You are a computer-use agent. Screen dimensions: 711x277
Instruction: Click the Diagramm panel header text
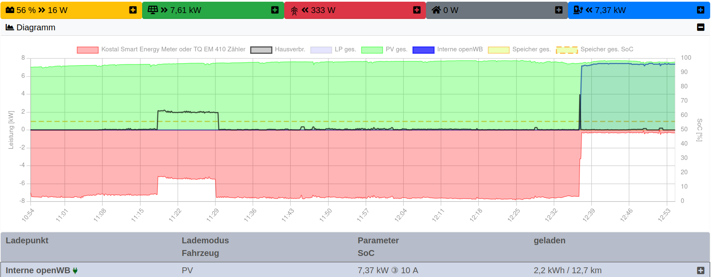pyautogui.click(x=36, y=27)
